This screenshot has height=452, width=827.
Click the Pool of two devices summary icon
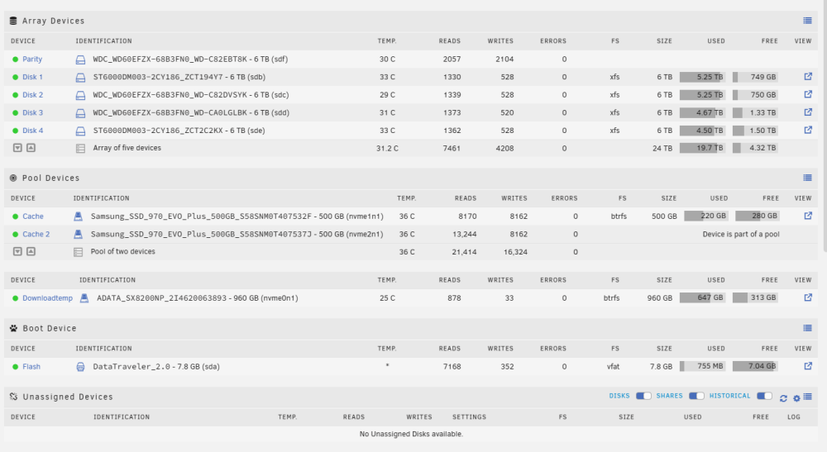point(78,252)
